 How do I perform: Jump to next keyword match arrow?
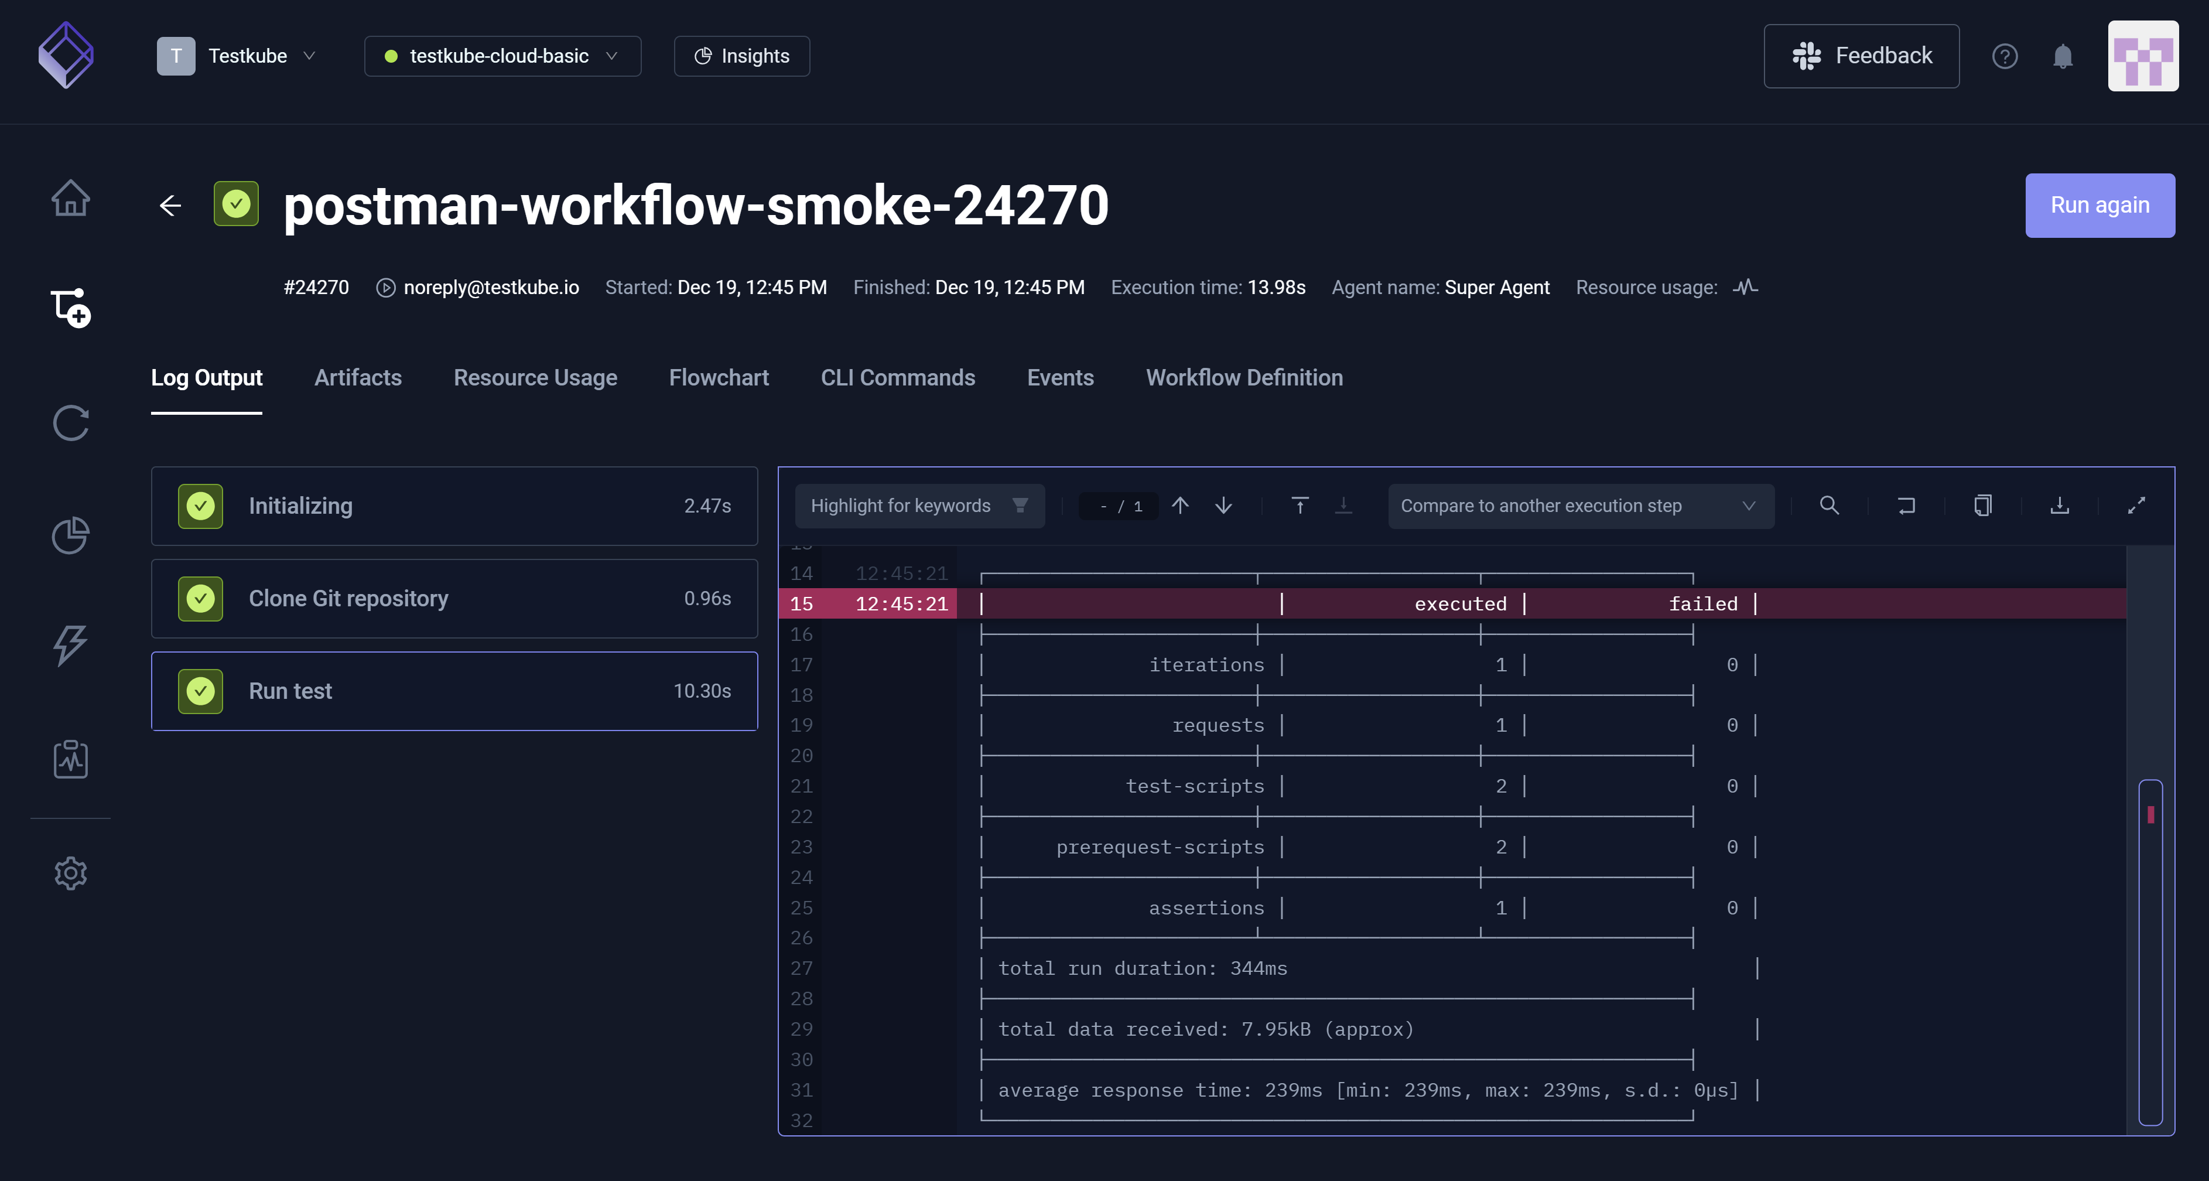pyautogui.click(x=1224, y=505)
